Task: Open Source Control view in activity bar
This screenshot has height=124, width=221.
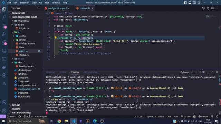Action: point(4,26)
